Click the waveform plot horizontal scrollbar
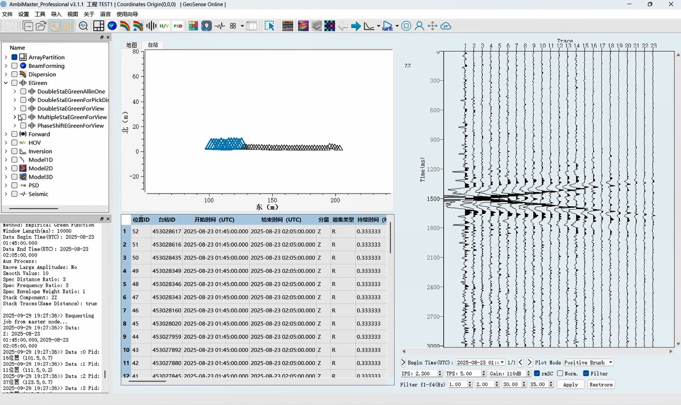Screen dimensions: 681x405 537,351
